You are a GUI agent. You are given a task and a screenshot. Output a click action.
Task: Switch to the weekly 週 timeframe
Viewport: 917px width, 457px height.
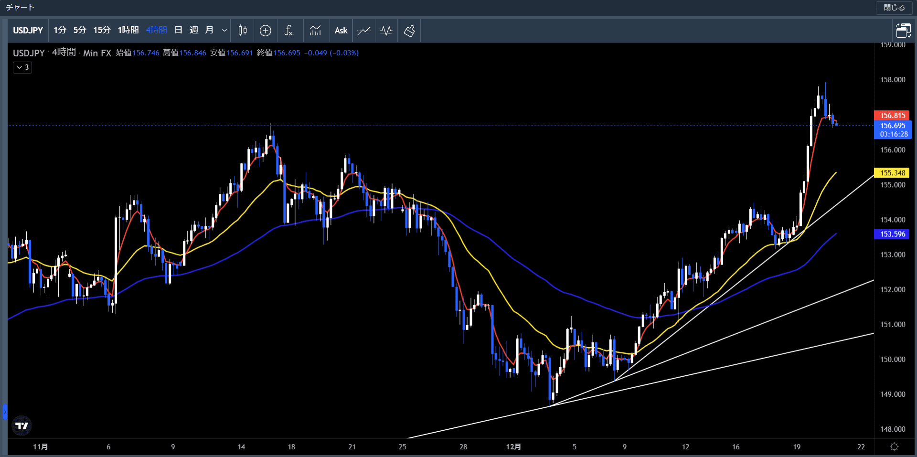[x=194, y=30]
